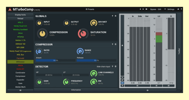Open COMPRESSOR section presets menu icon

[115, 44]
